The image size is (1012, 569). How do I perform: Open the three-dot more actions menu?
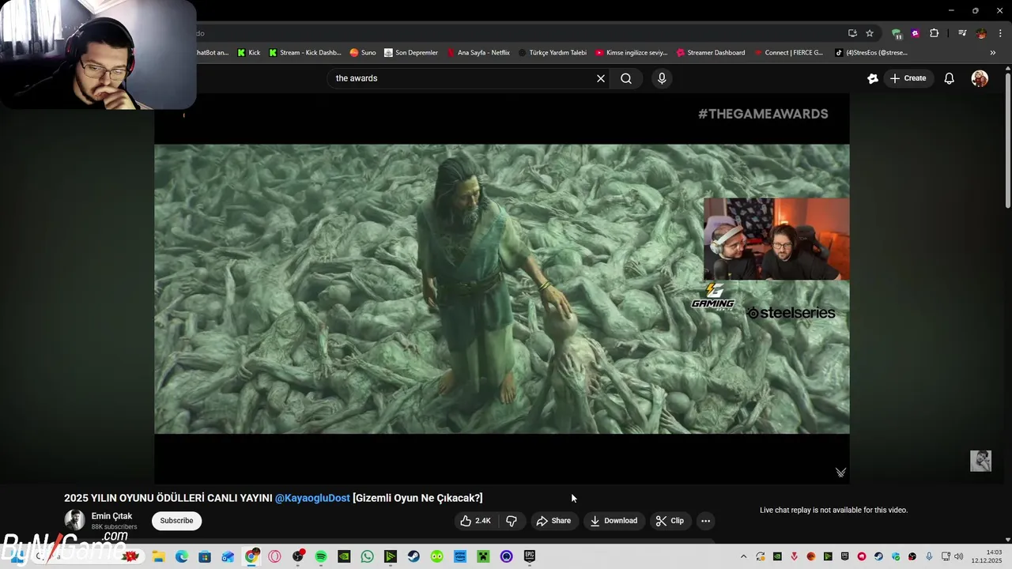pos(706,521)
